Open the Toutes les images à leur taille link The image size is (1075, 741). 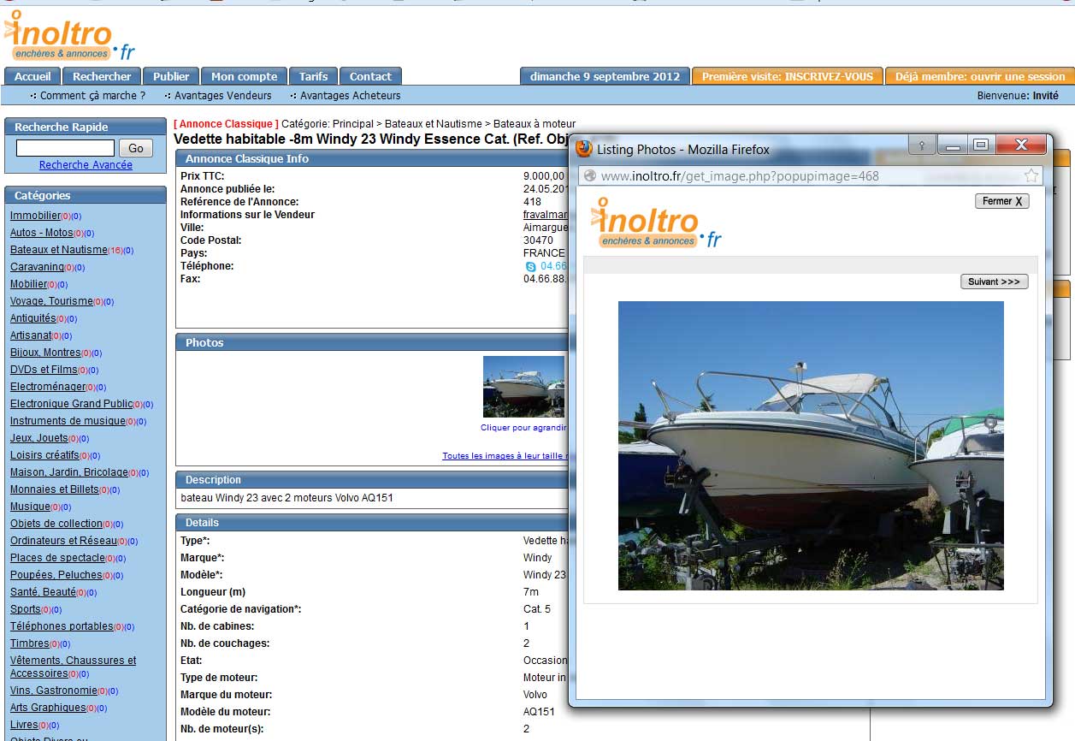(503, 456)
